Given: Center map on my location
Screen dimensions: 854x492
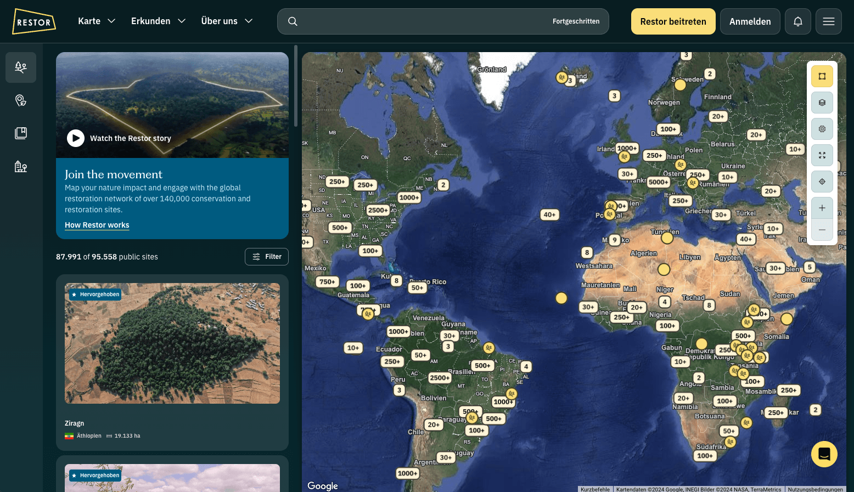Looking at the screenshot, I should [x=822, y=182].
